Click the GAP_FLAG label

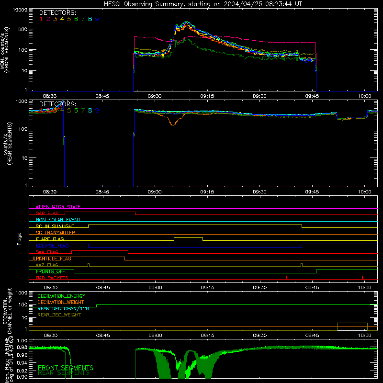pyautogui.click(x=47, y=213)
